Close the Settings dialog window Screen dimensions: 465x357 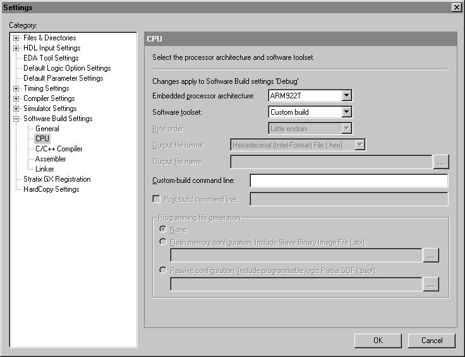pos(456,7)
